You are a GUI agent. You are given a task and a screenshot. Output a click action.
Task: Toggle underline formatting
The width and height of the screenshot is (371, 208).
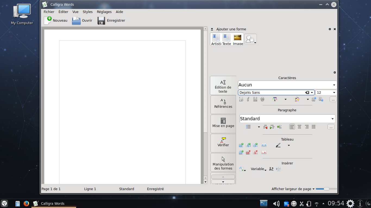[255, 99]
